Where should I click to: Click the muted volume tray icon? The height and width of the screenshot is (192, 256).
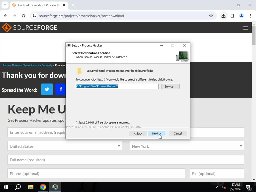[x=223, y=187]
